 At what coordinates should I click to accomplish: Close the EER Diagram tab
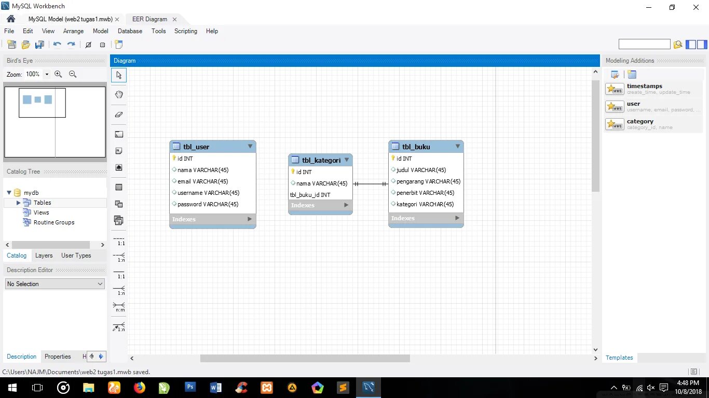(174, 19)
